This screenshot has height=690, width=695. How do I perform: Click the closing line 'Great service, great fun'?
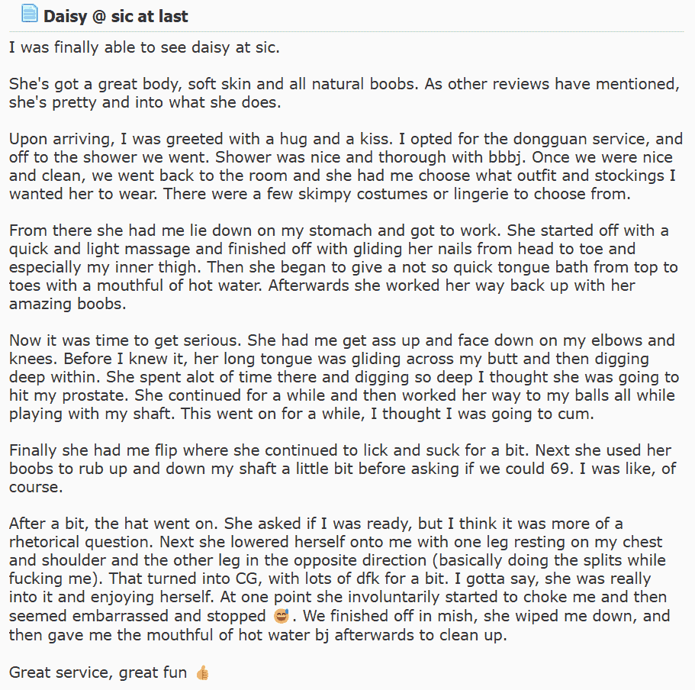pyautogui.click(x=98, y=672)
